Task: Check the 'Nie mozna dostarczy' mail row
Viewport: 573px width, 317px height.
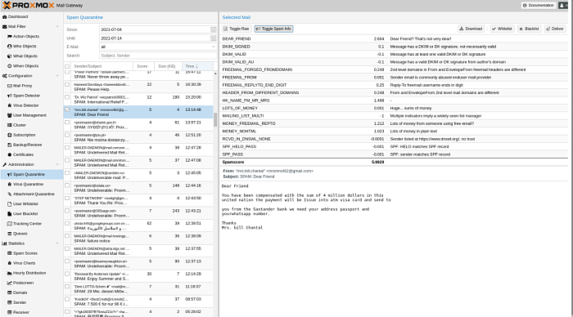Action: pos(67,135)
